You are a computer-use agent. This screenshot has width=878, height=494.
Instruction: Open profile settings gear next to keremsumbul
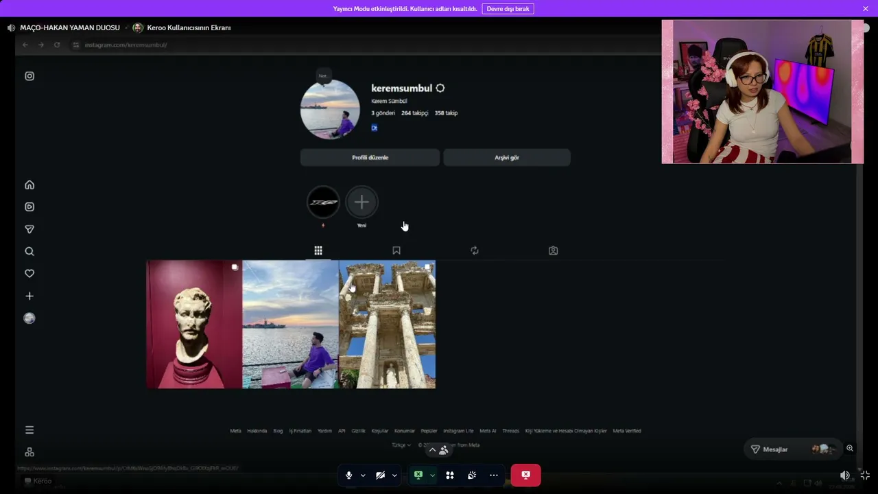(440, 88)
